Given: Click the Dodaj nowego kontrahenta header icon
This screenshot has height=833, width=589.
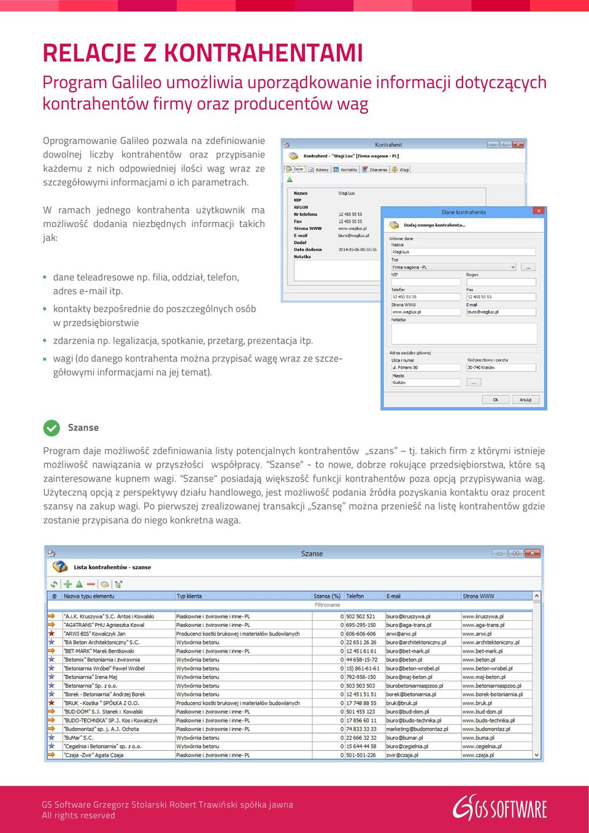Looking at the screenshot, I should coord(394,225).
